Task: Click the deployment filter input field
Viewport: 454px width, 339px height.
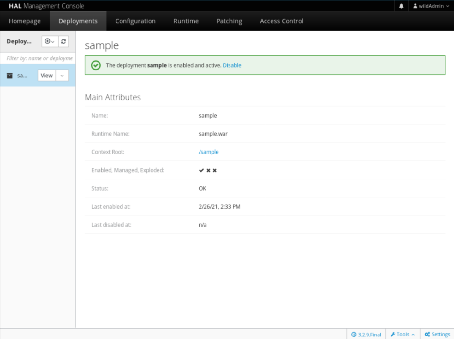Action: click(39, 58)
